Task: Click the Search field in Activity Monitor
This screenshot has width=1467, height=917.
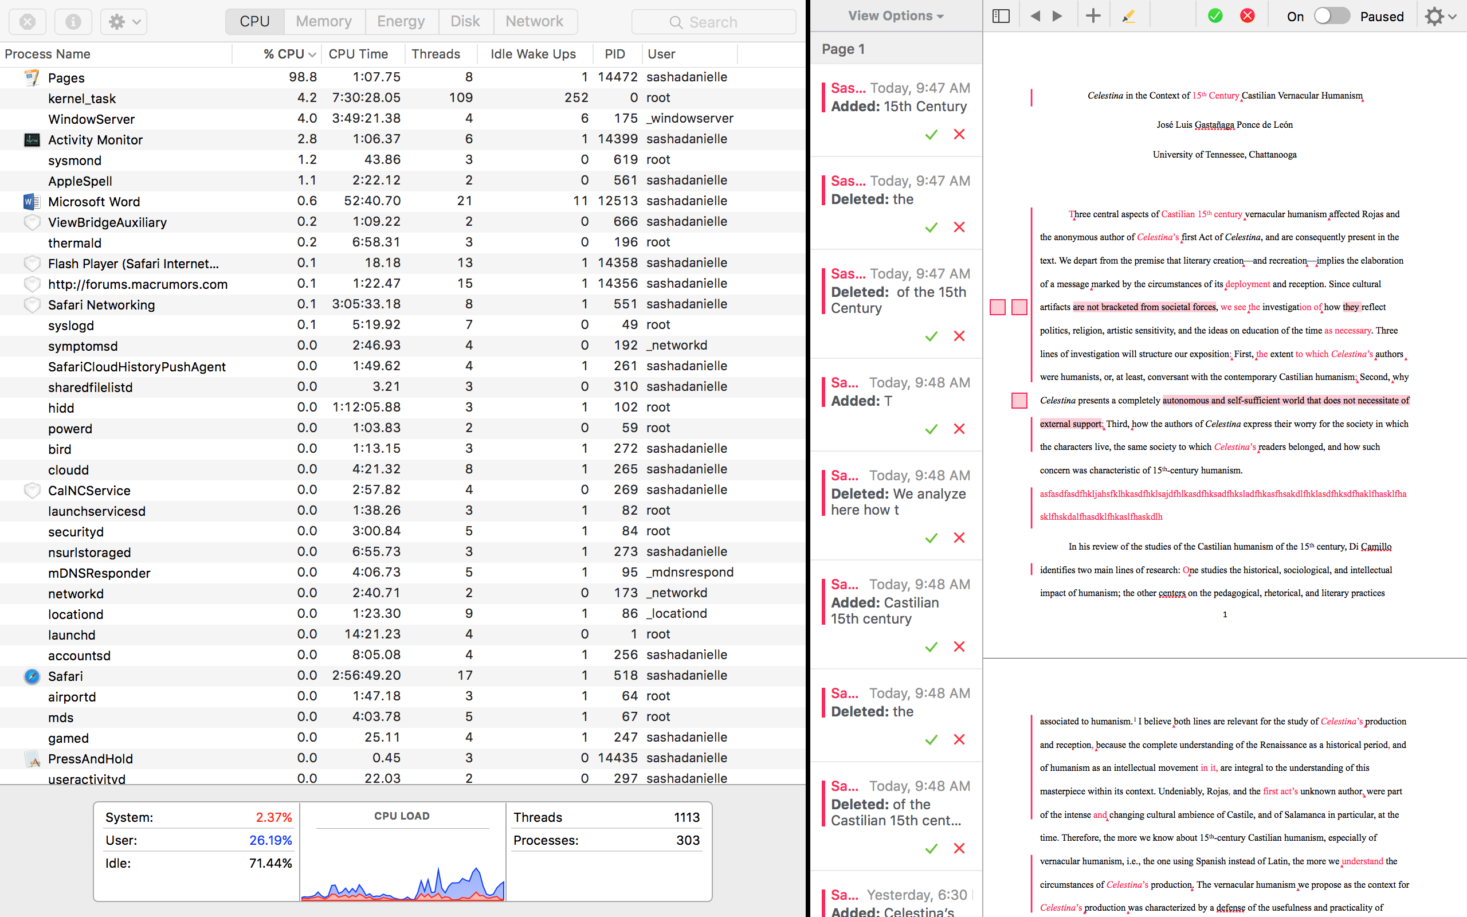Action: click(x=713, y=22)
